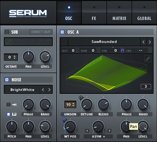Go to next noise sample arrow
Image resolution: width=157 pixels, height=142 pixels.
tap(50, 89)
